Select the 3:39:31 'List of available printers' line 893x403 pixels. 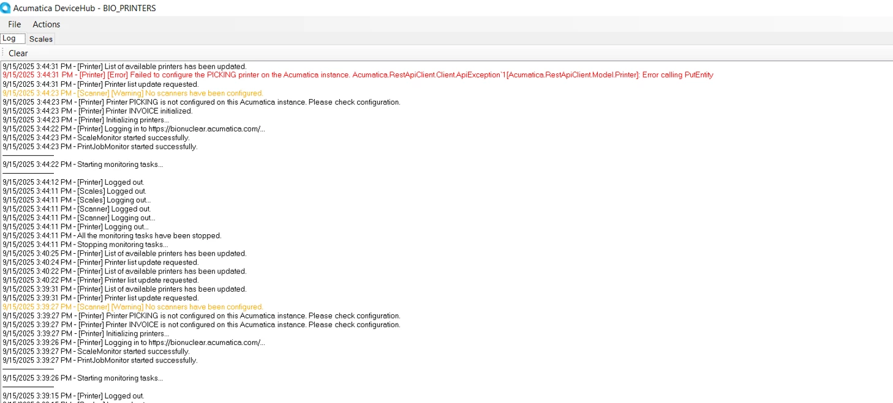(124, 289)
